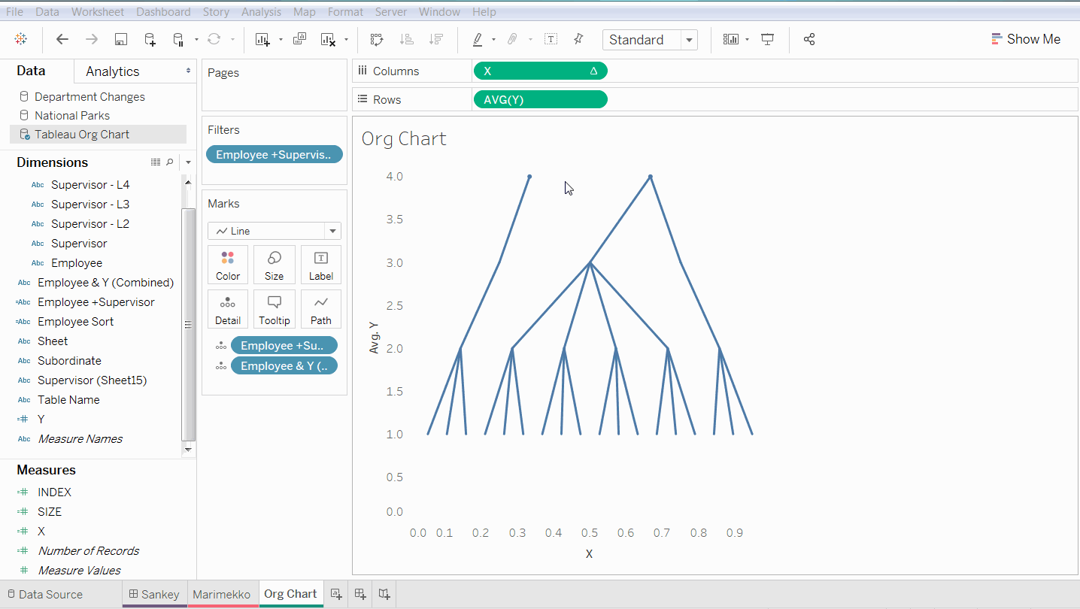Select the Marimekko sheet tab
This screenshot has height=609, width=1080.
[222, 593]
